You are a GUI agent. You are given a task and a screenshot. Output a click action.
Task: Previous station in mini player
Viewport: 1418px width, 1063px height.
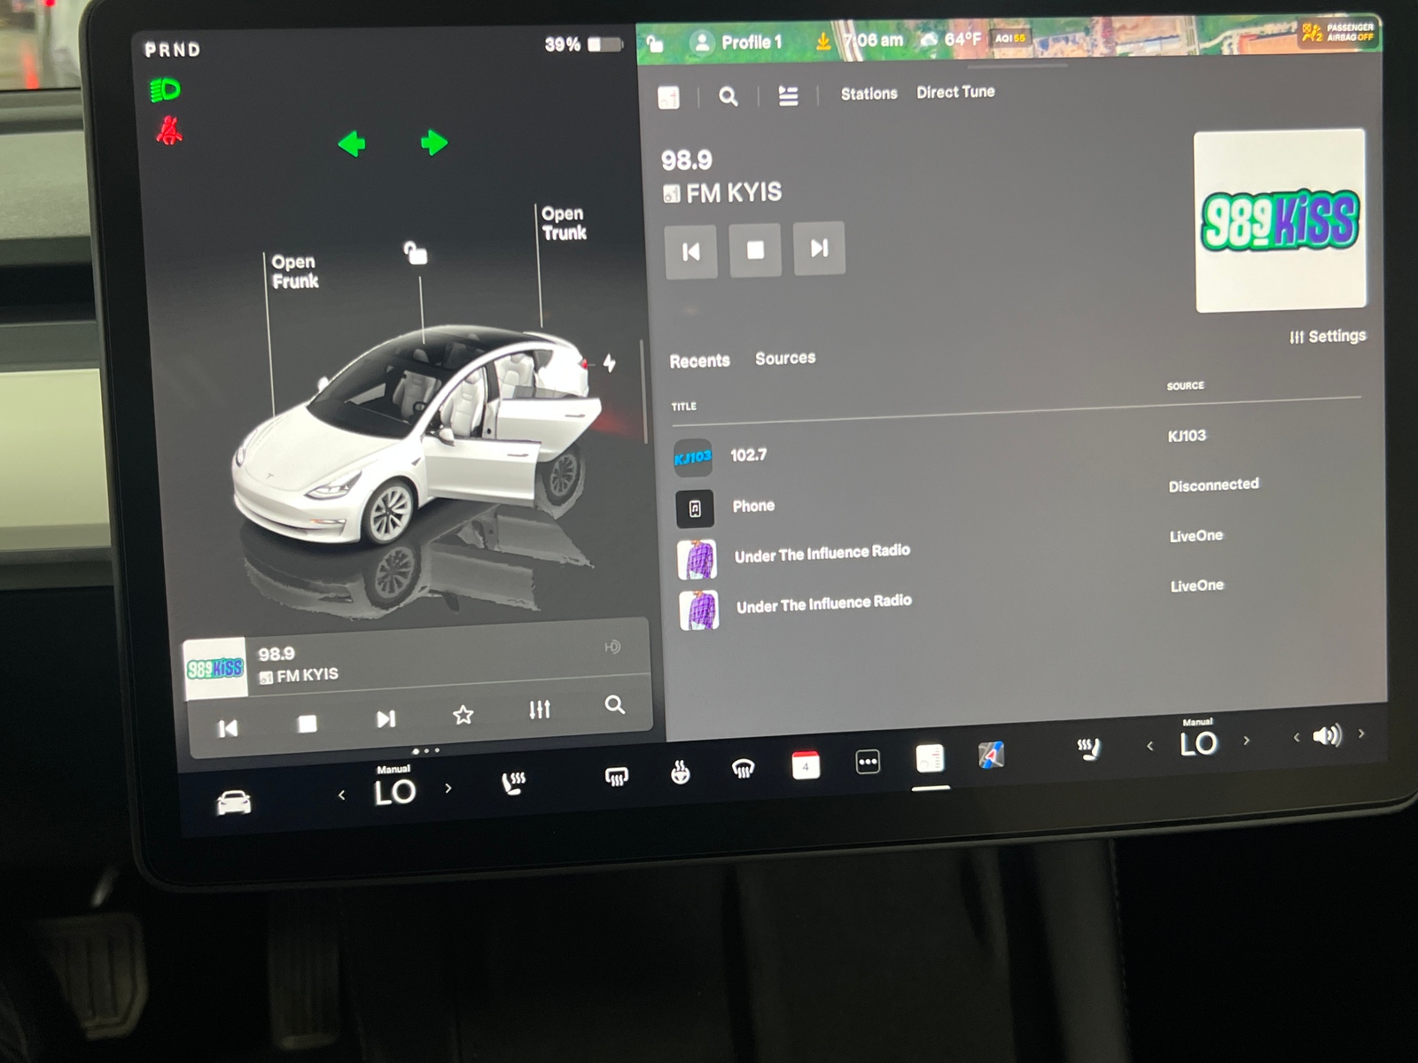[x=228, y=728]
